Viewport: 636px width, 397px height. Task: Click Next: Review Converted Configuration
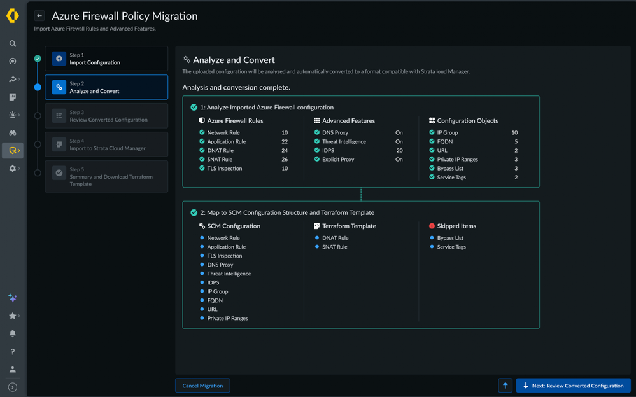point(573,386)
